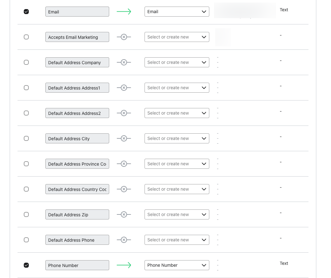Click the Default Address Zip source field
Image resolution: width=331 pixels, height=278 pixels.
pos(77,214)
